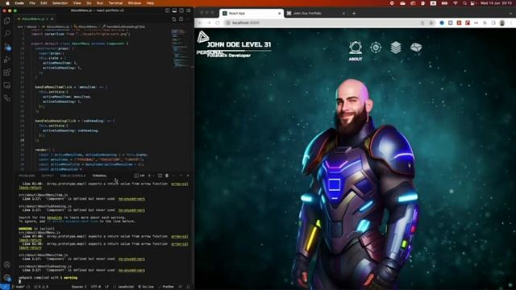Image resolution: width=516 pixels, height=290 pixels.
Task: Open the Explorer view in VS Code
Action: point(7,21)
